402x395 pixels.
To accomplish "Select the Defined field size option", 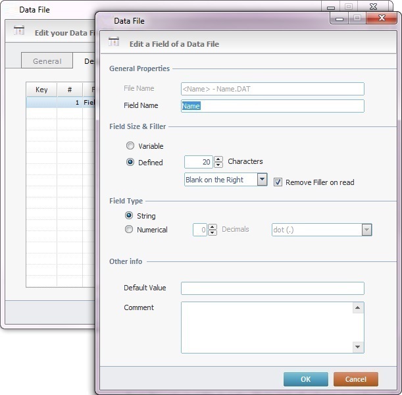I will pyautogui.click(x=130, y=162).
